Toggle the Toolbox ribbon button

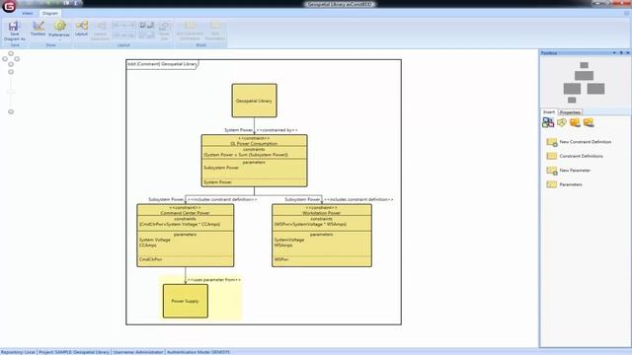39,29
